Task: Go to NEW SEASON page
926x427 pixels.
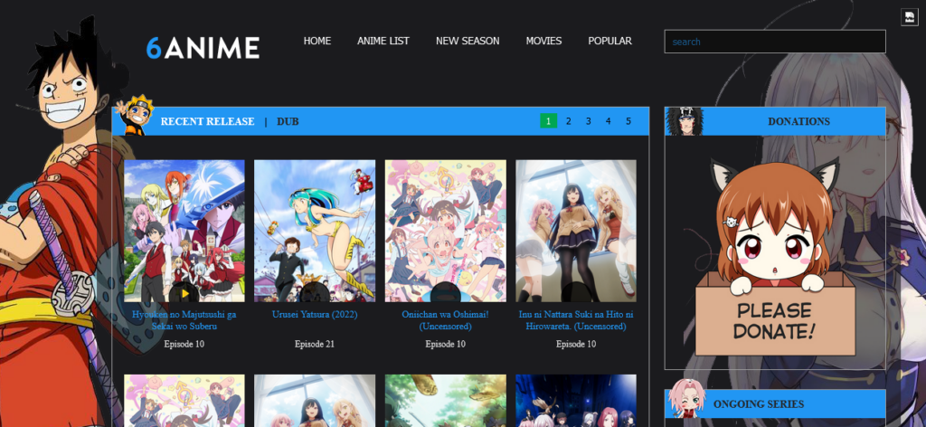Action: click(468, 41)
